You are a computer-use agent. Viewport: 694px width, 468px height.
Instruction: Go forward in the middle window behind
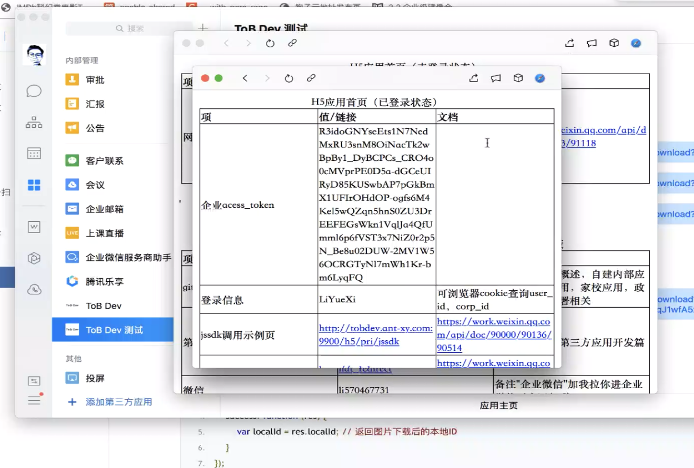(x=249, y=43)
